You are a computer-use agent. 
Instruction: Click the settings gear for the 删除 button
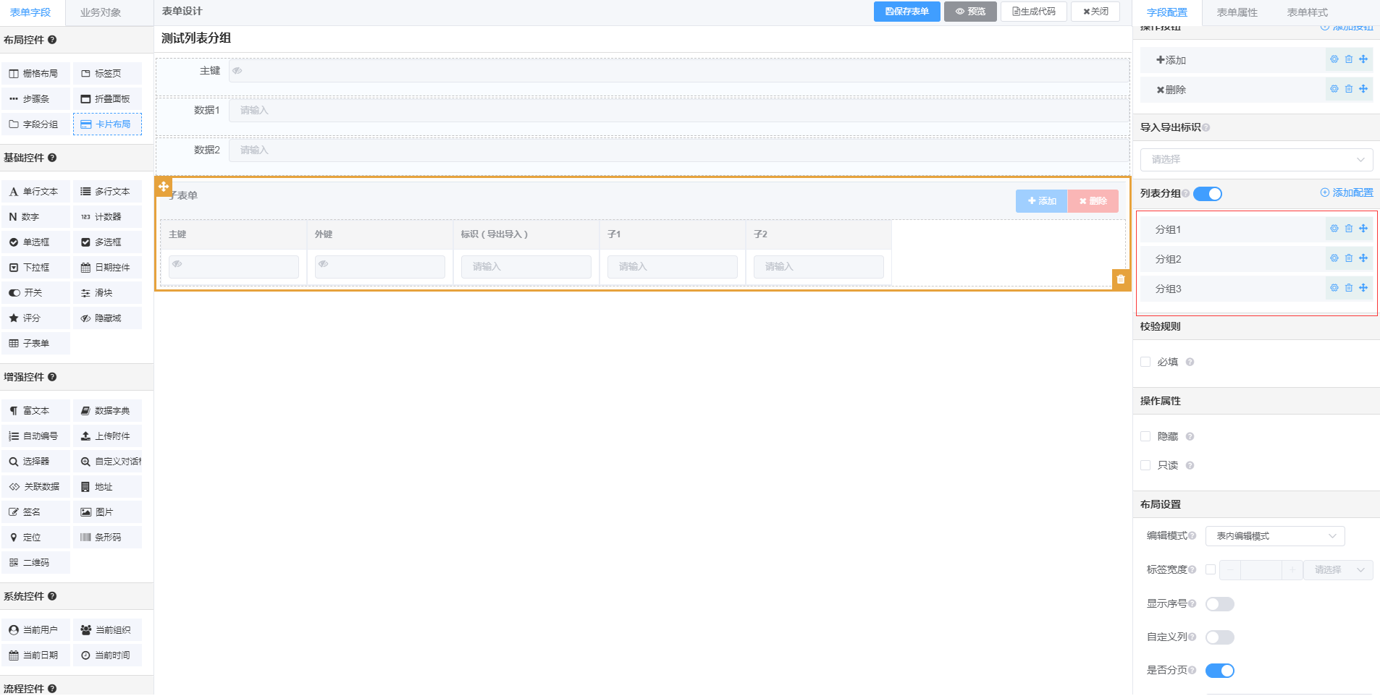(x=1334, y=89)
